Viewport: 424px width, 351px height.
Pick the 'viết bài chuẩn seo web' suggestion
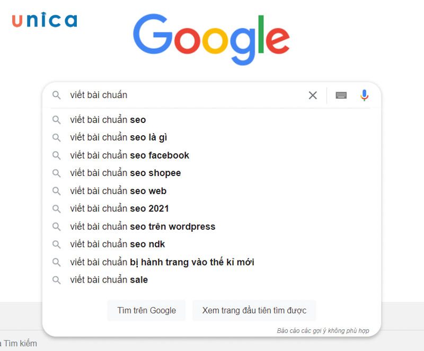click(x=118, y=191)
